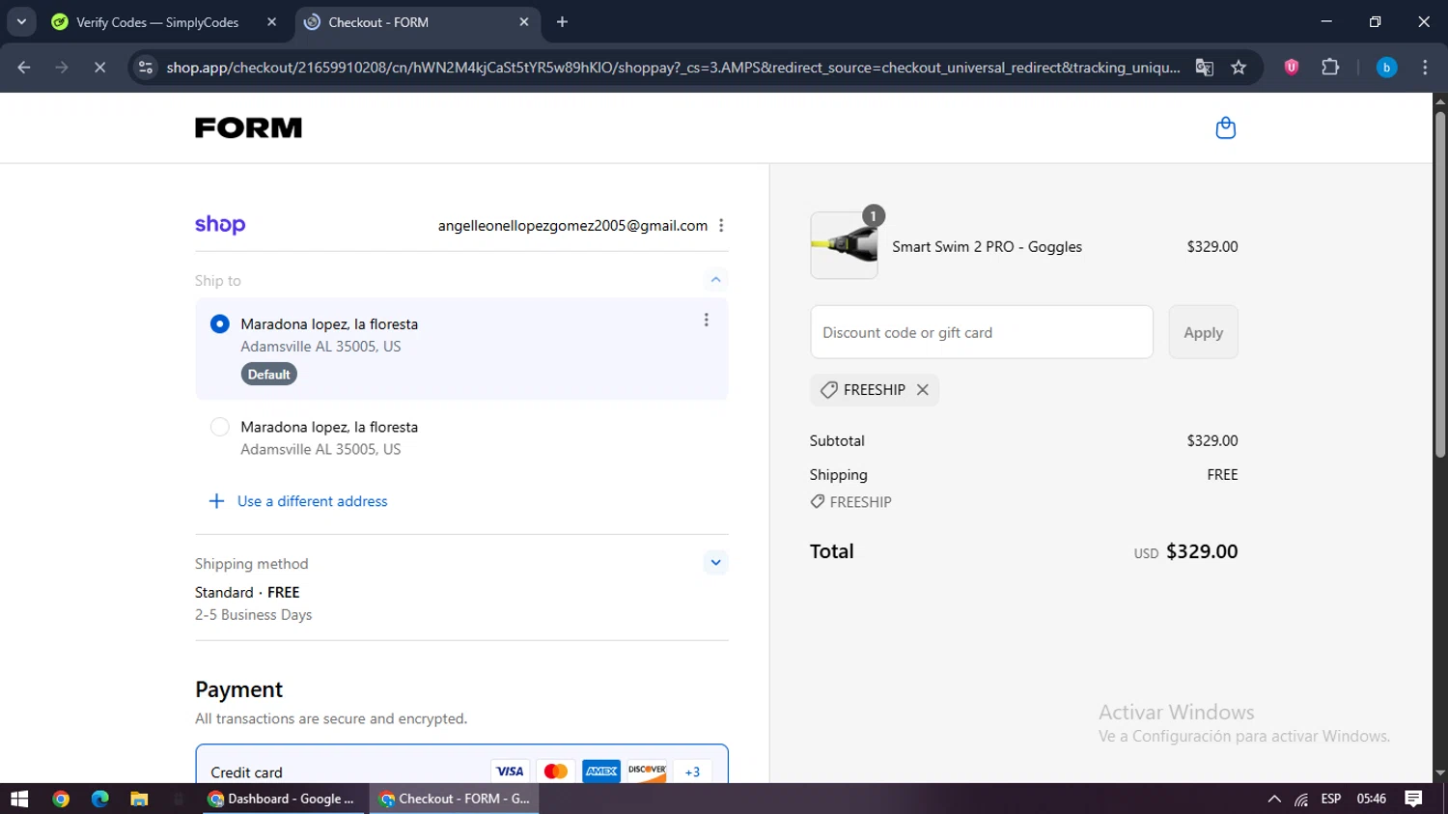Click the Smart Swim 2 PRO goggles thumbnail

click(x=844, y=246)
